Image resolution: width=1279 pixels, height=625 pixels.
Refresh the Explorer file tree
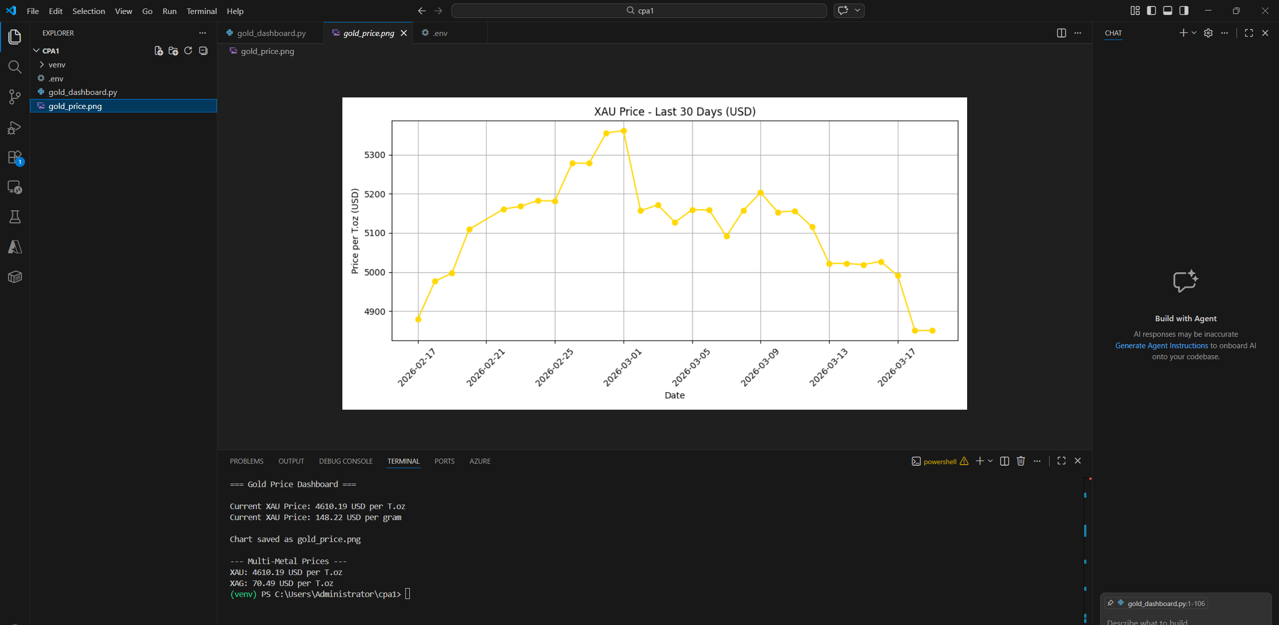188,51
